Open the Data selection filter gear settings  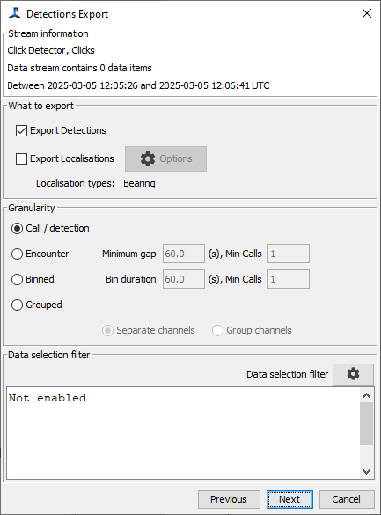(x=353, y=374)
